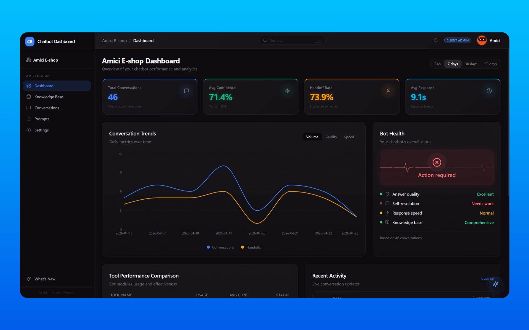The image size is (529, 330).
Task: Click the Response speed bolt icon
Action: point(387,213)
